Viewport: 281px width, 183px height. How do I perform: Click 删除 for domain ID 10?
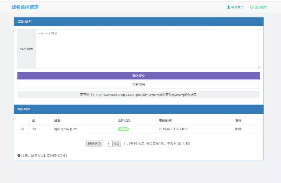(x=238, y=129)
